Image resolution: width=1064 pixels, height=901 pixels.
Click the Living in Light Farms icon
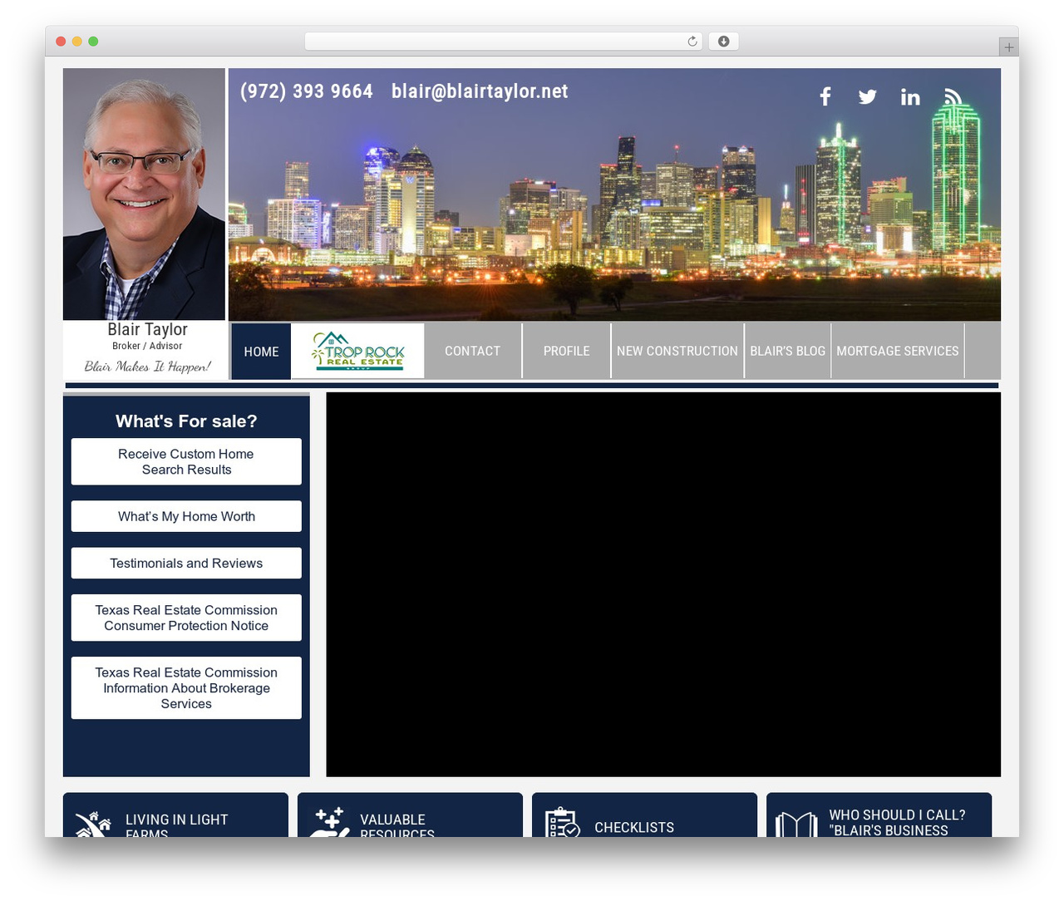pos(93,823)
